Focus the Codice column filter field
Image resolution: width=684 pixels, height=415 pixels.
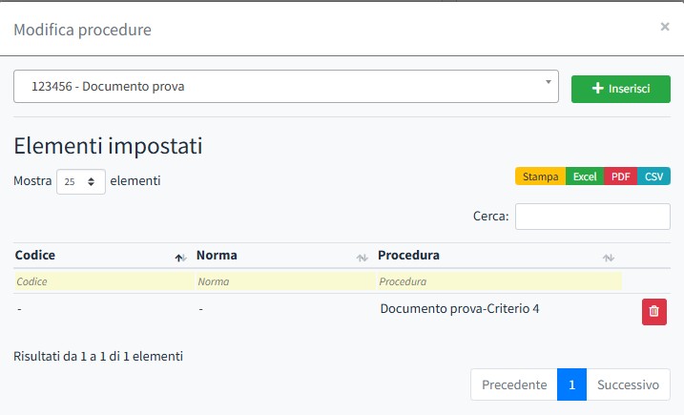tap(102, 281)
